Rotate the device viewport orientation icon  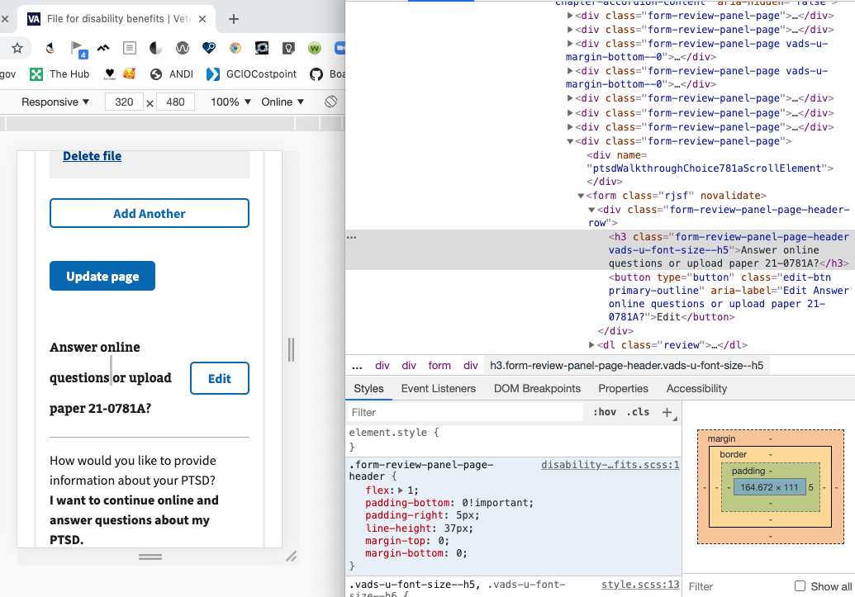(x=330, y=102)
